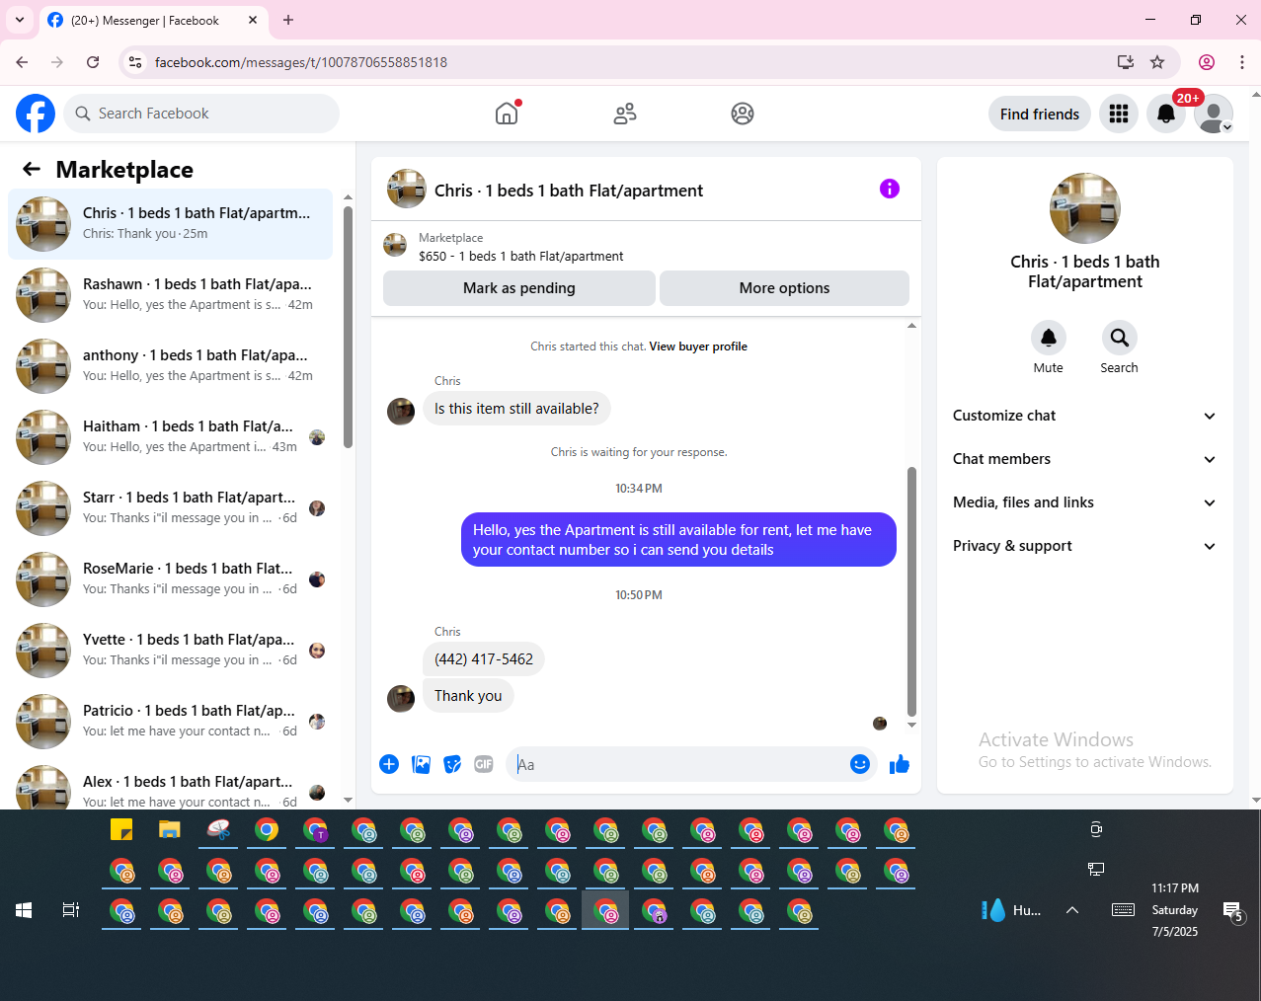
Task: Open conversation information purple icon
Action: [890, 189]
